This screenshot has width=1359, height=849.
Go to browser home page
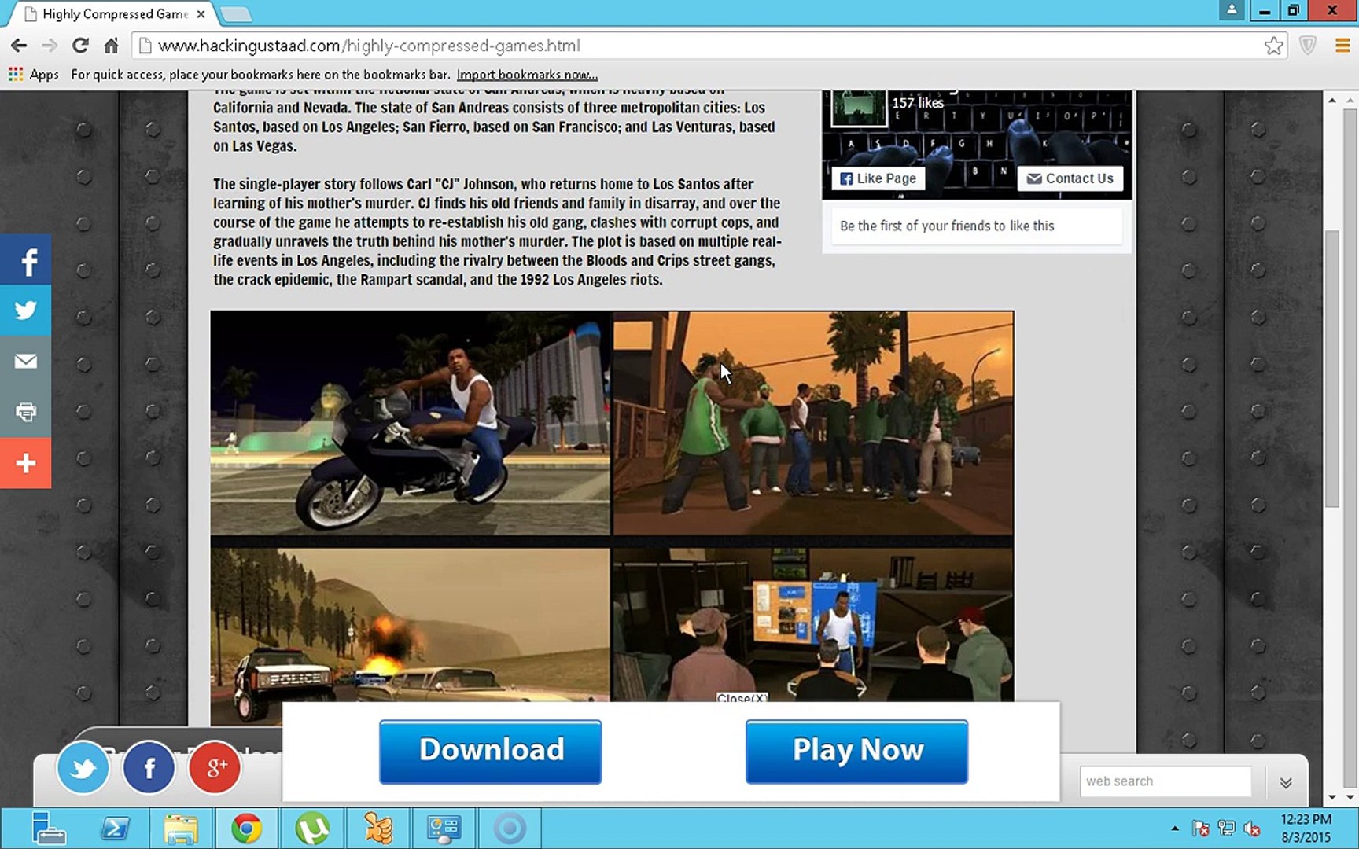(x=111, y=46)
